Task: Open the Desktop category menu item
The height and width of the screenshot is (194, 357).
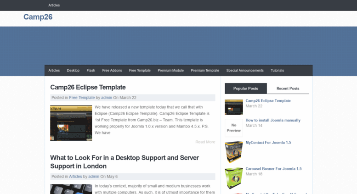Action: tap(73, 71)
